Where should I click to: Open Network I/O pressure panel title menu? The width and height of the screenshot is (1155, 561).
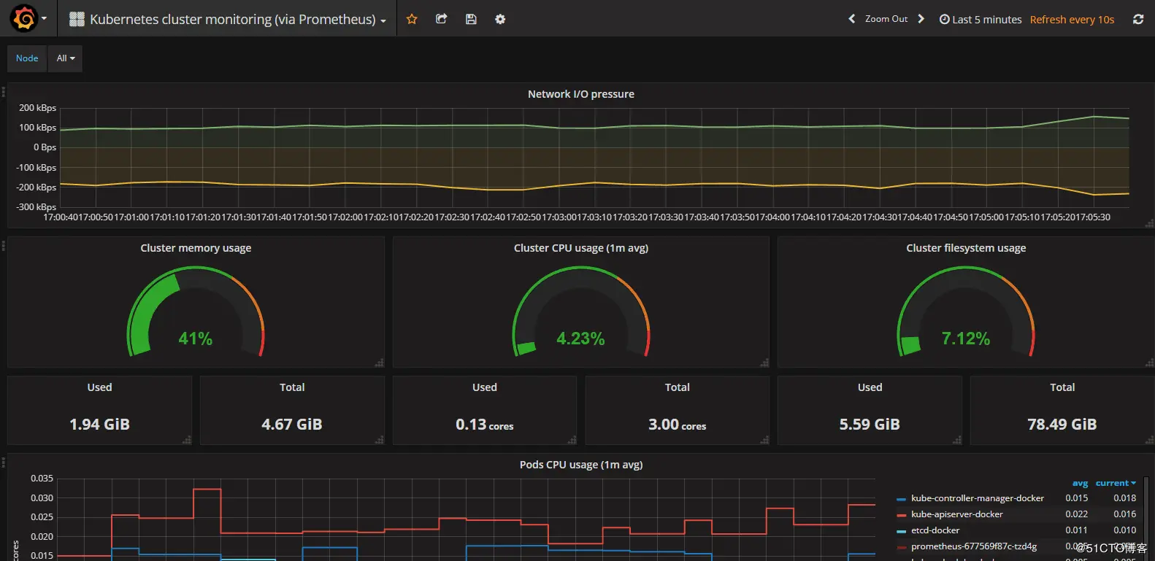[x=580, y=94]
